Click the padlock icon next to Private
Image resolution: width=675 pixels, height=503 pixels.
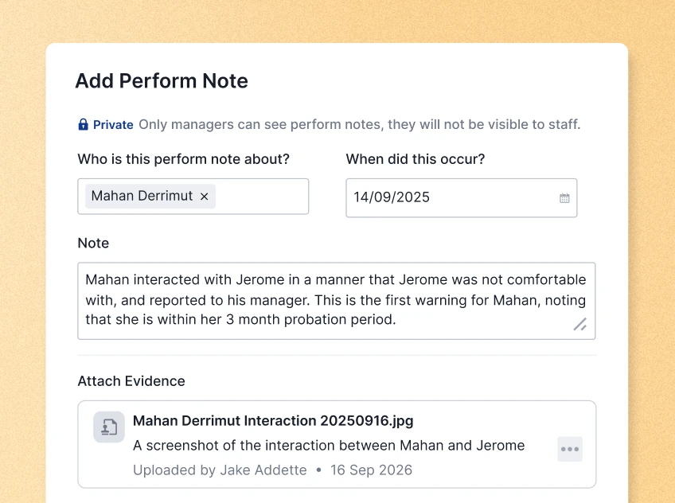[x=83, y=124]
